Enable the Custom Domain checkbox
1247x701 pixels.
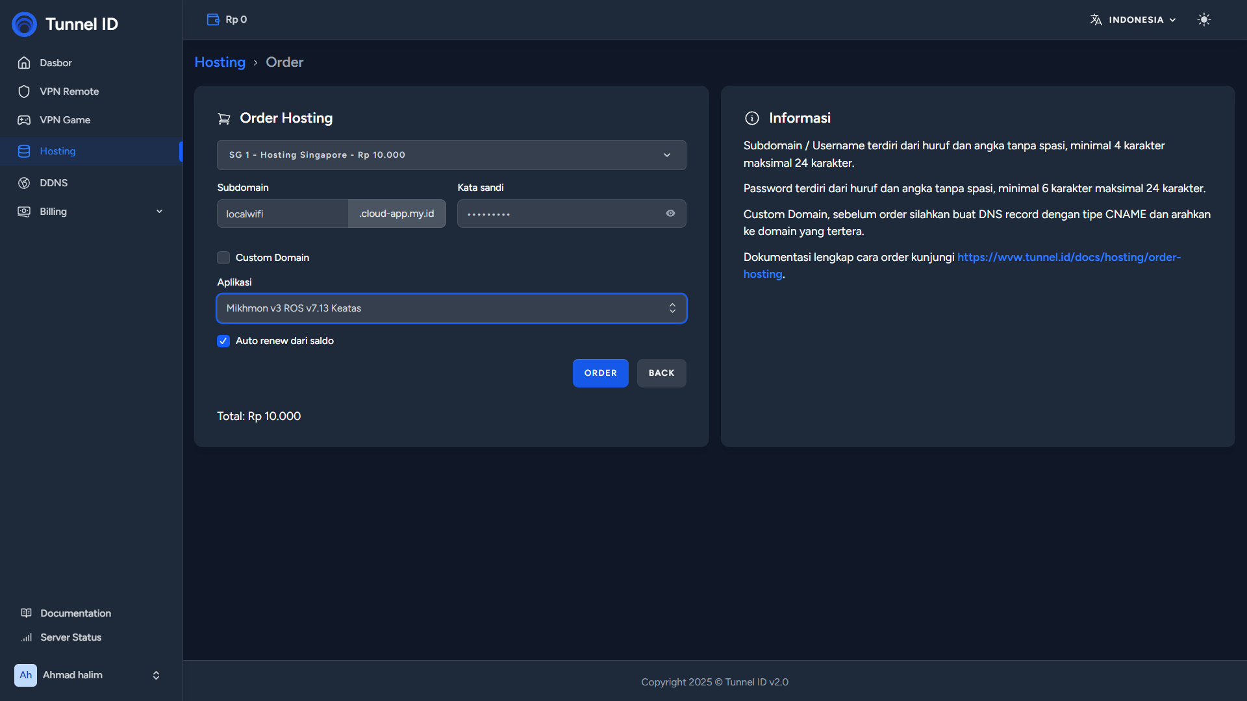[223, 258]
